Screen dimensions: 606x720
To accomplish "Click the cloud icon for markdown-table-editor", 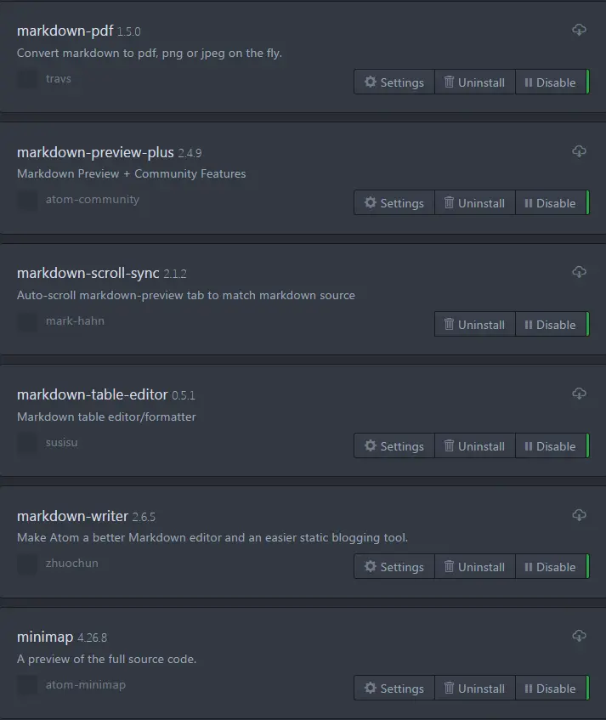I will (580, 394).
